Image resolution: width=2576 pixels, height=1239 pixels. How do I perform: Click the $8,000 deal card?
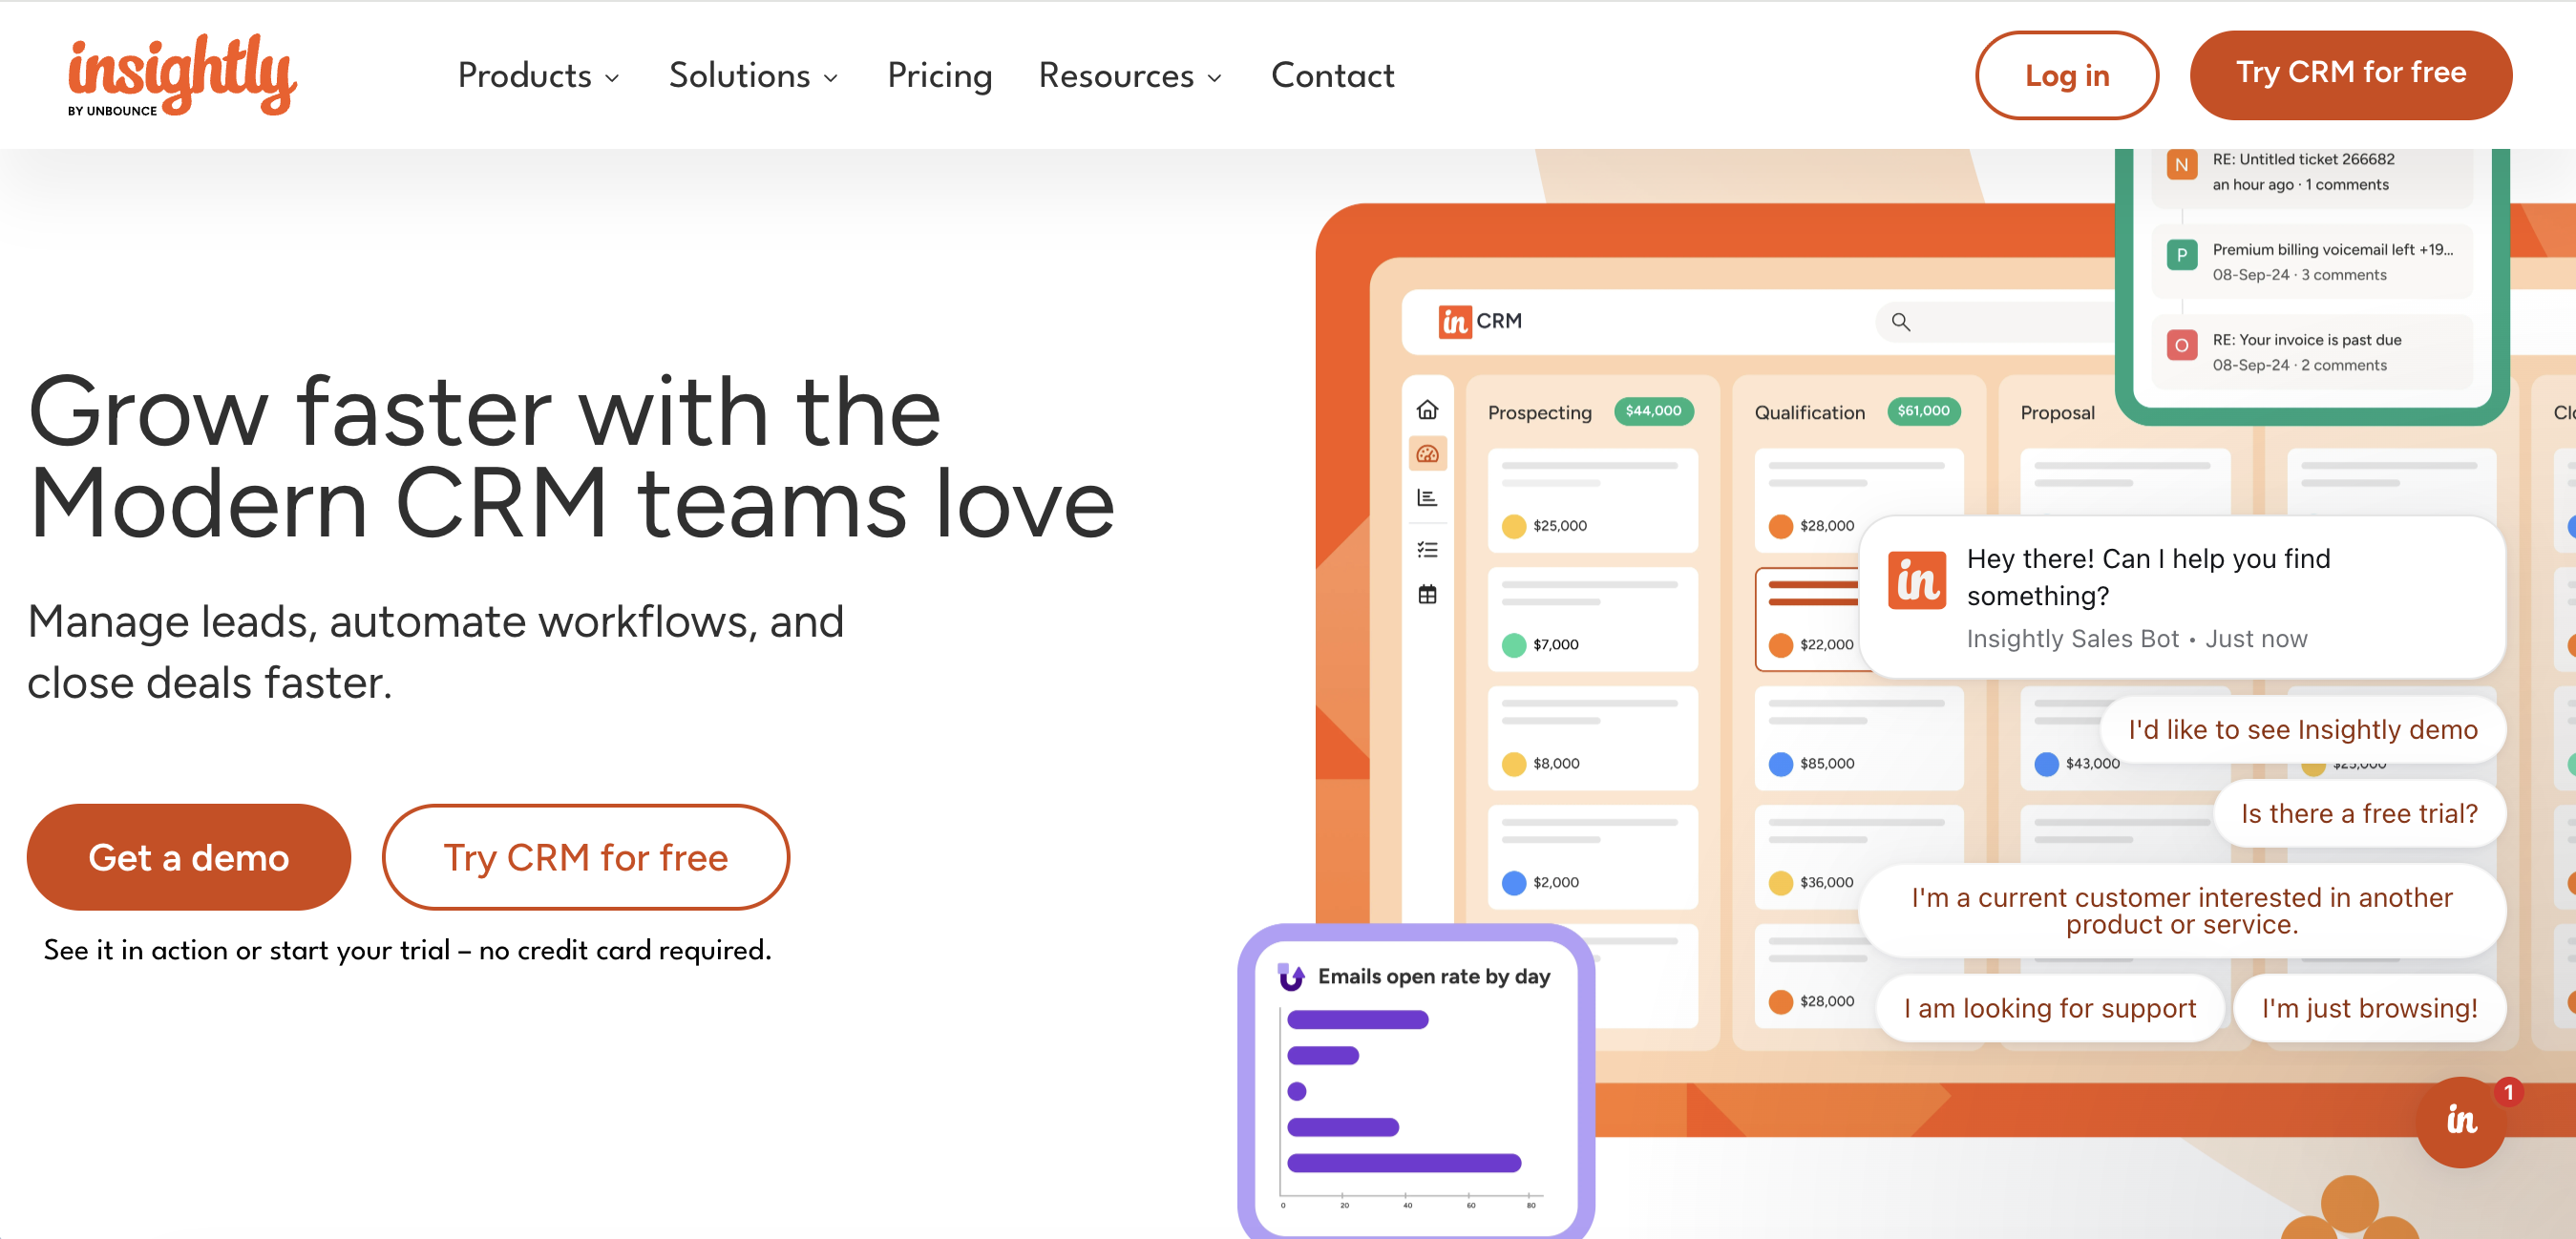[x=1592, y=738]
